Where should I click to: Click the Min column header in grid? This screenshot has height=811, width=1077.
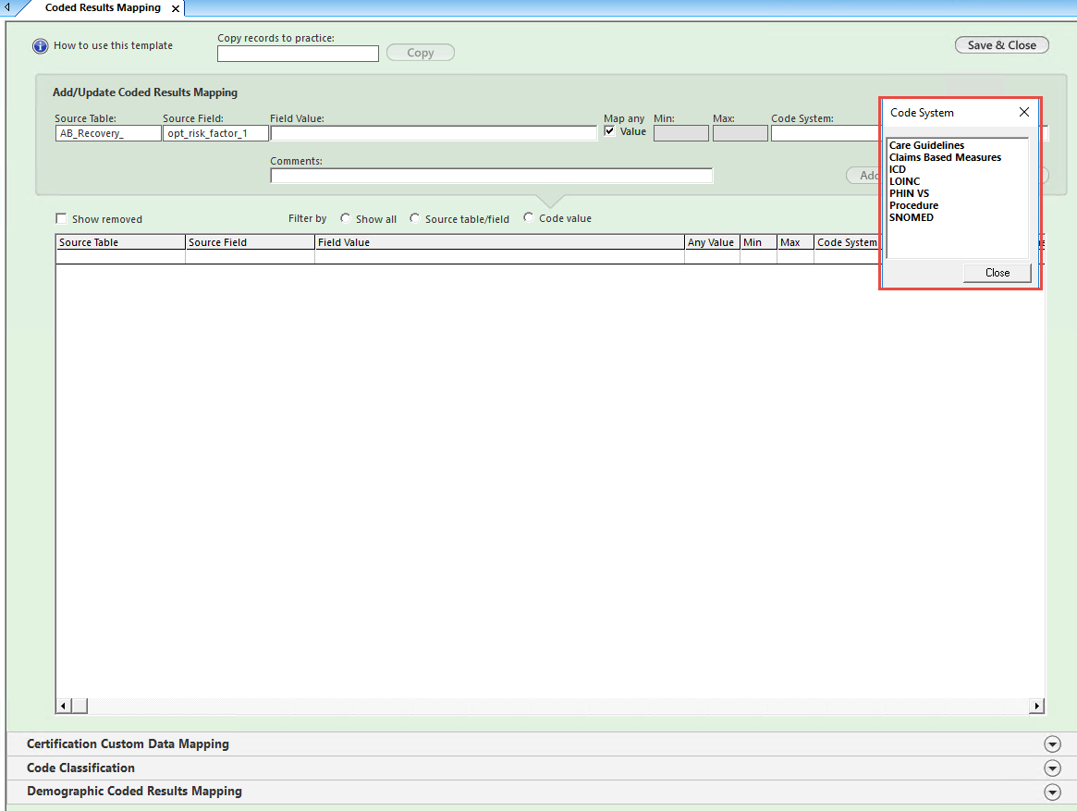(758, 242)
